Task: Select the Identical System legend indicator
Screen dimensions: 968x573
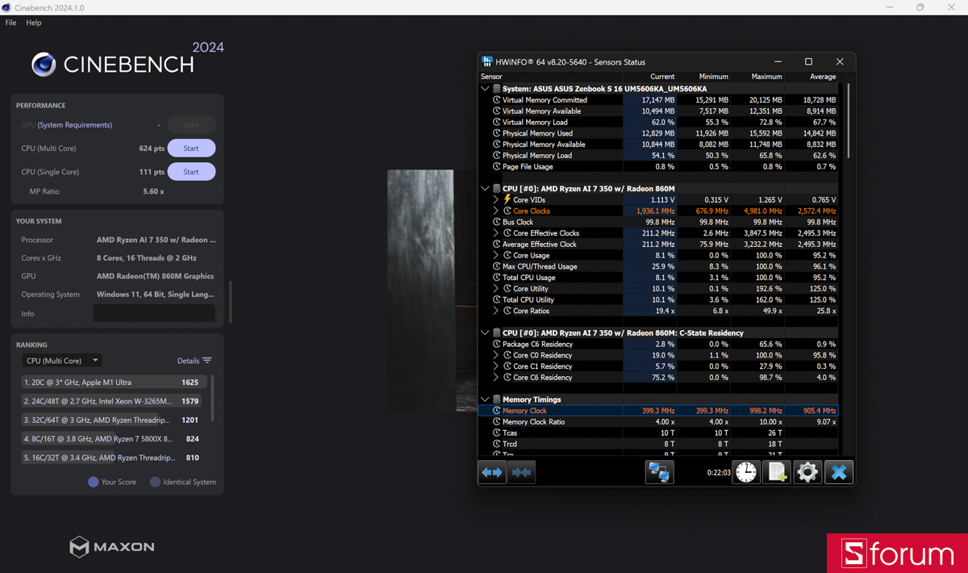Action: 155,482
